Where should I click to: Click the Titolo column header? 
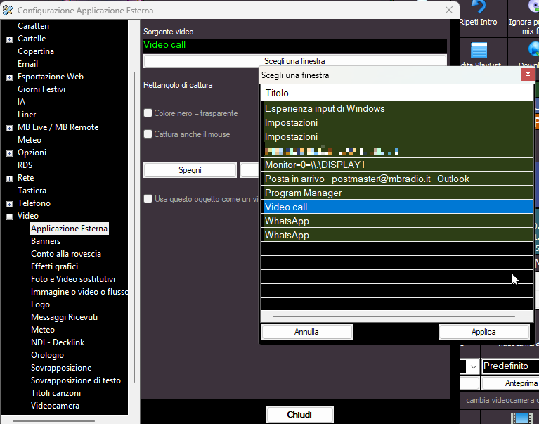tap(397, 94)
